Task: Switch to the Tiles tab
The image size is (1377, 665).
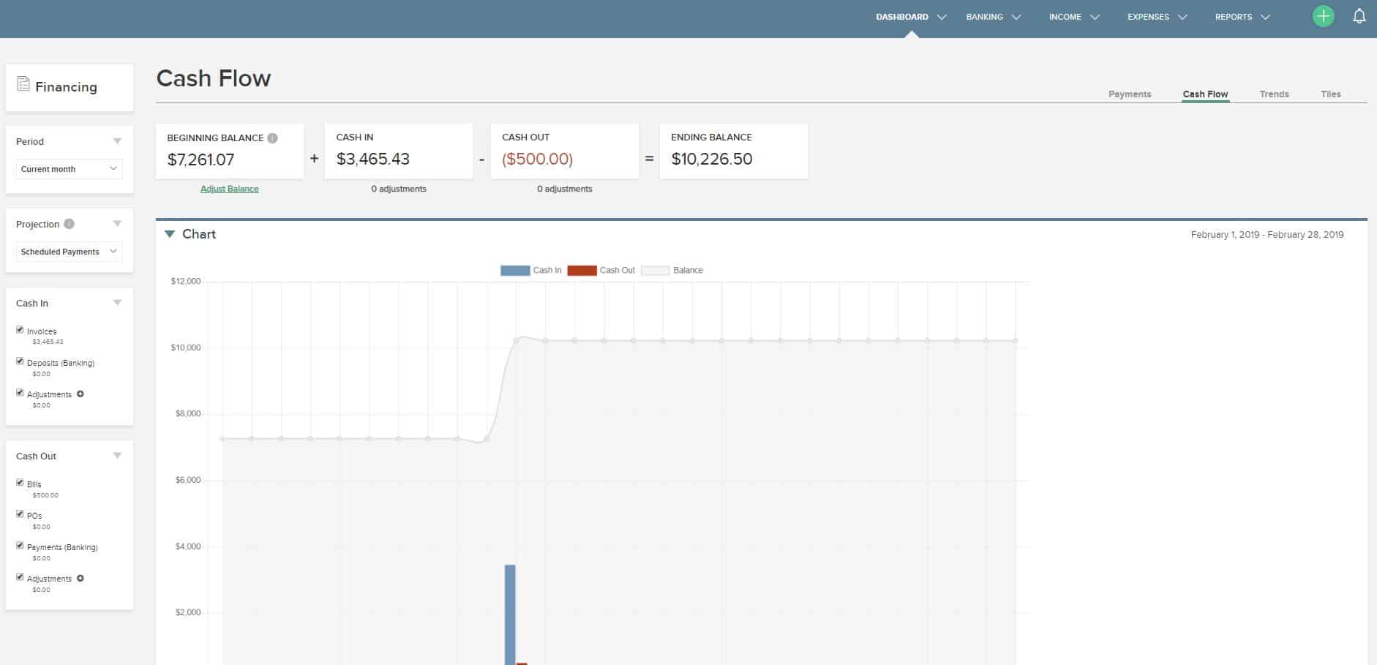Action: (1330, 94)
